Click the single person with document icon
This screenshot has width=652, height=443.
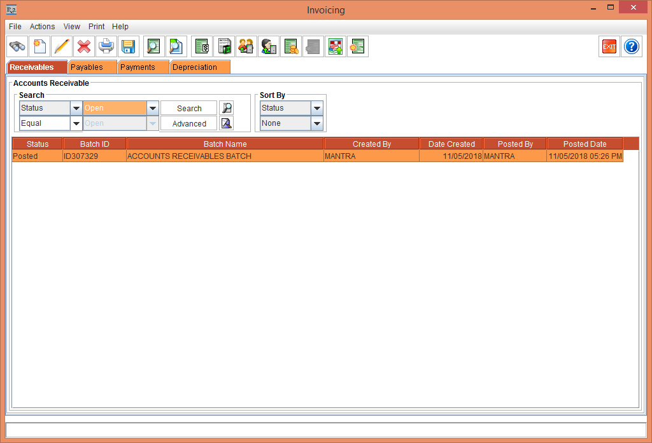click(269, 46)
